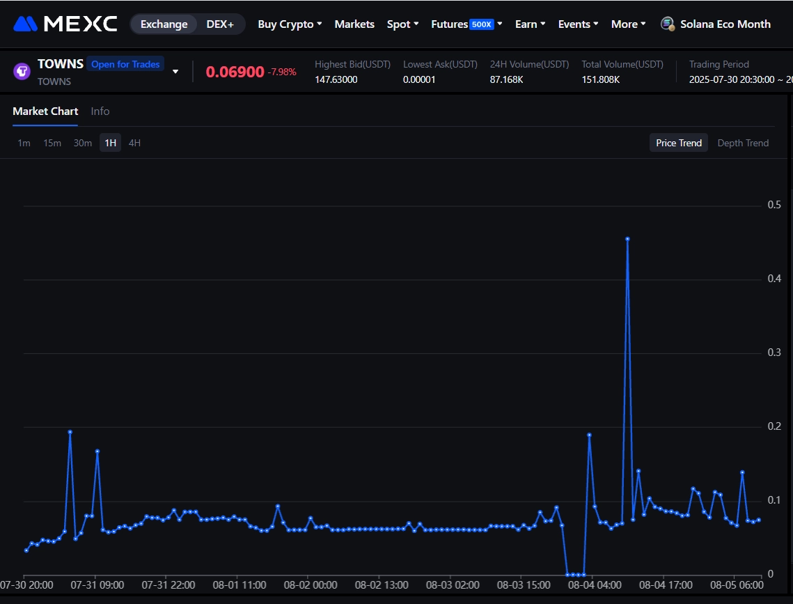Expand the TOWNS pair selector arrow
The height and width of the screenshot is (604, 793).
pos(175,70)
